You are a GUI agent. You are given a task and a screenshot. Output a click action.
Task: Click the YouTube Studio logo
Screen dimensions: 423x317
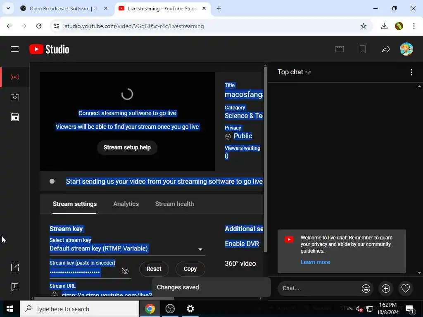[50, 49]
